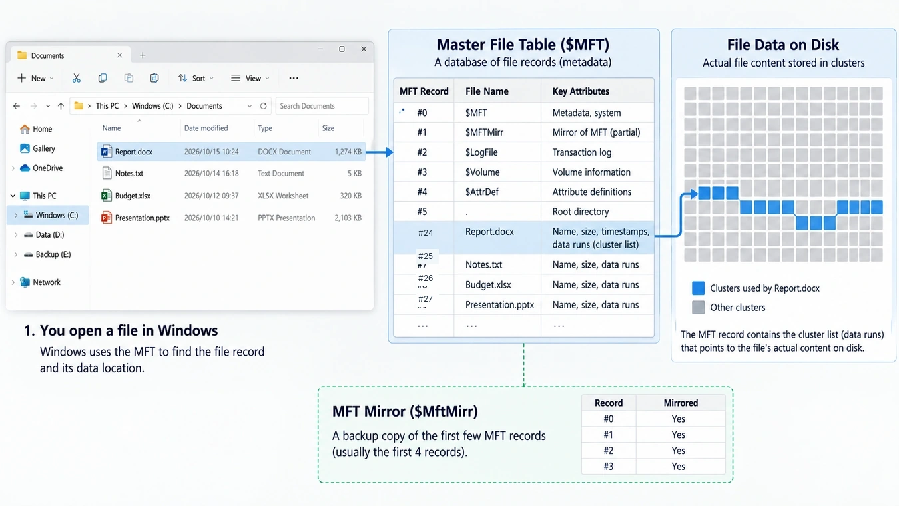The width and height of the screenshot is (899, 506).
Task: Open the address bar history dropdown chevron
Action: (250, 106)
